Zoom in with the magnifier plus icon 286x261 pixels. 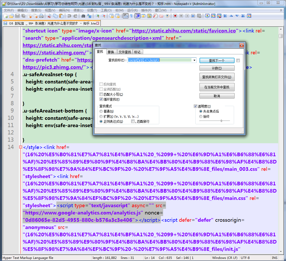pyautogui.click(x=97, y=16)
